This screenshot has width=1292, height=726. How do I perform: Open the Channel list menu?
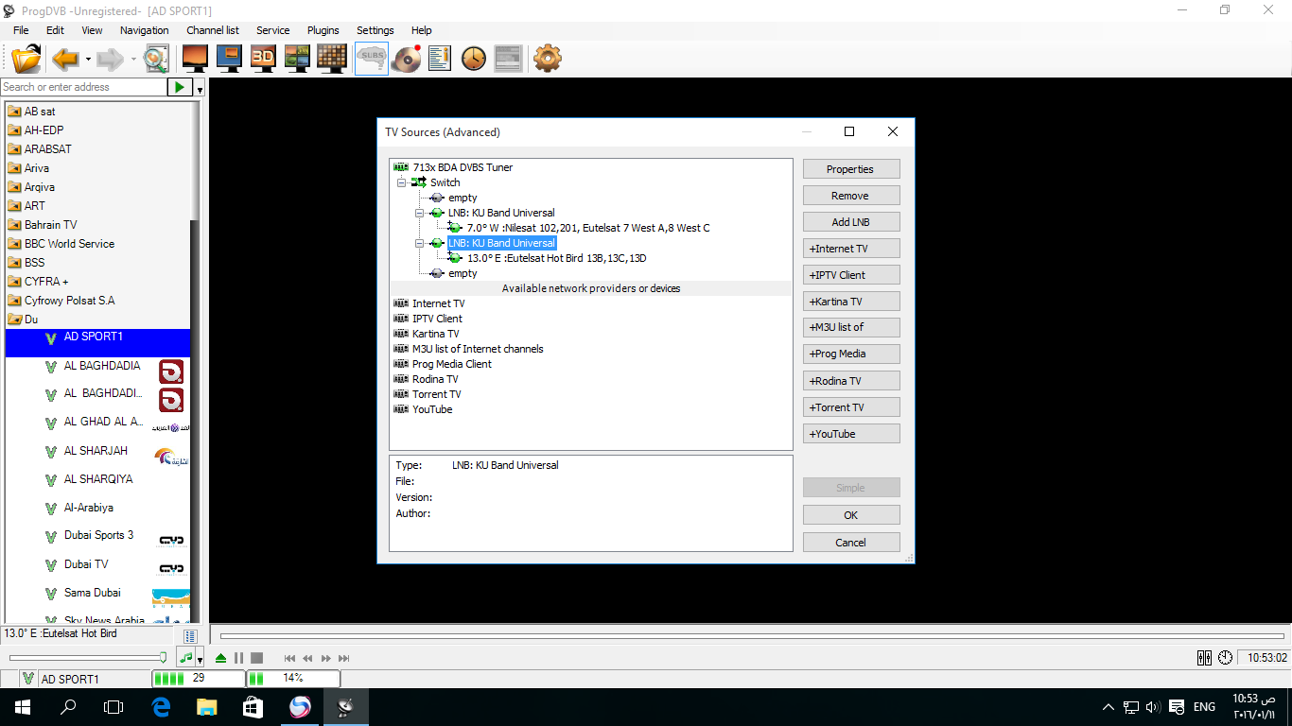tap(213, 30)
